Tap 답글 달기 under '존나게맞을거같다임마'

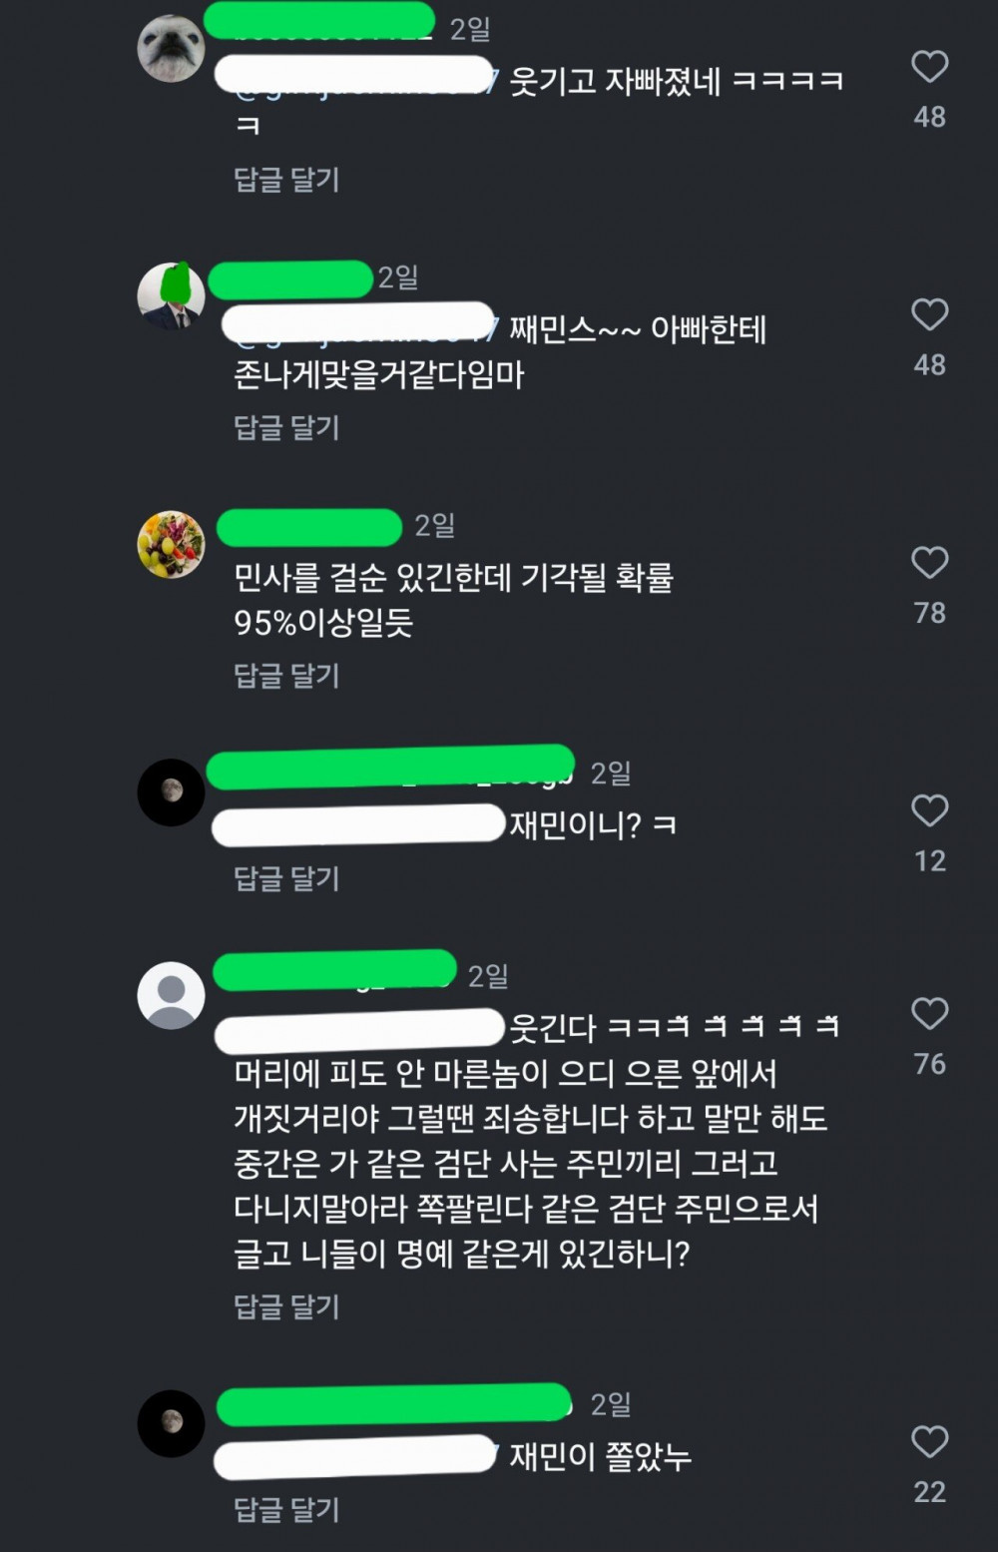tap(286, 428)
